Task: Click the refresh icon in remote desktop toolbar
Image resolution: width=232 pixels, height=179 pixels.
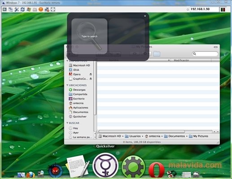Action: click(22, 9)
